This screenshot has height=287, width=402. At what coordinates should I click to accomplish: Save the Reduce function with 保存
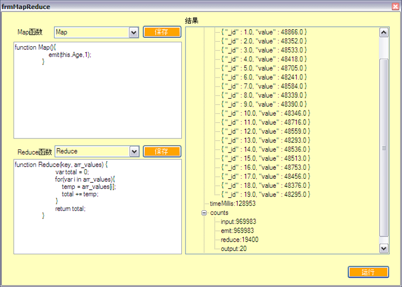(162, 152)
